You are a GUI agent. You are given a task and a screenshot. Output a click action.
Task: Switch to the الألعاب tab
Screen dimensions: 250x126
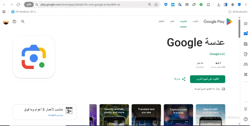click(x=195, y=21)
